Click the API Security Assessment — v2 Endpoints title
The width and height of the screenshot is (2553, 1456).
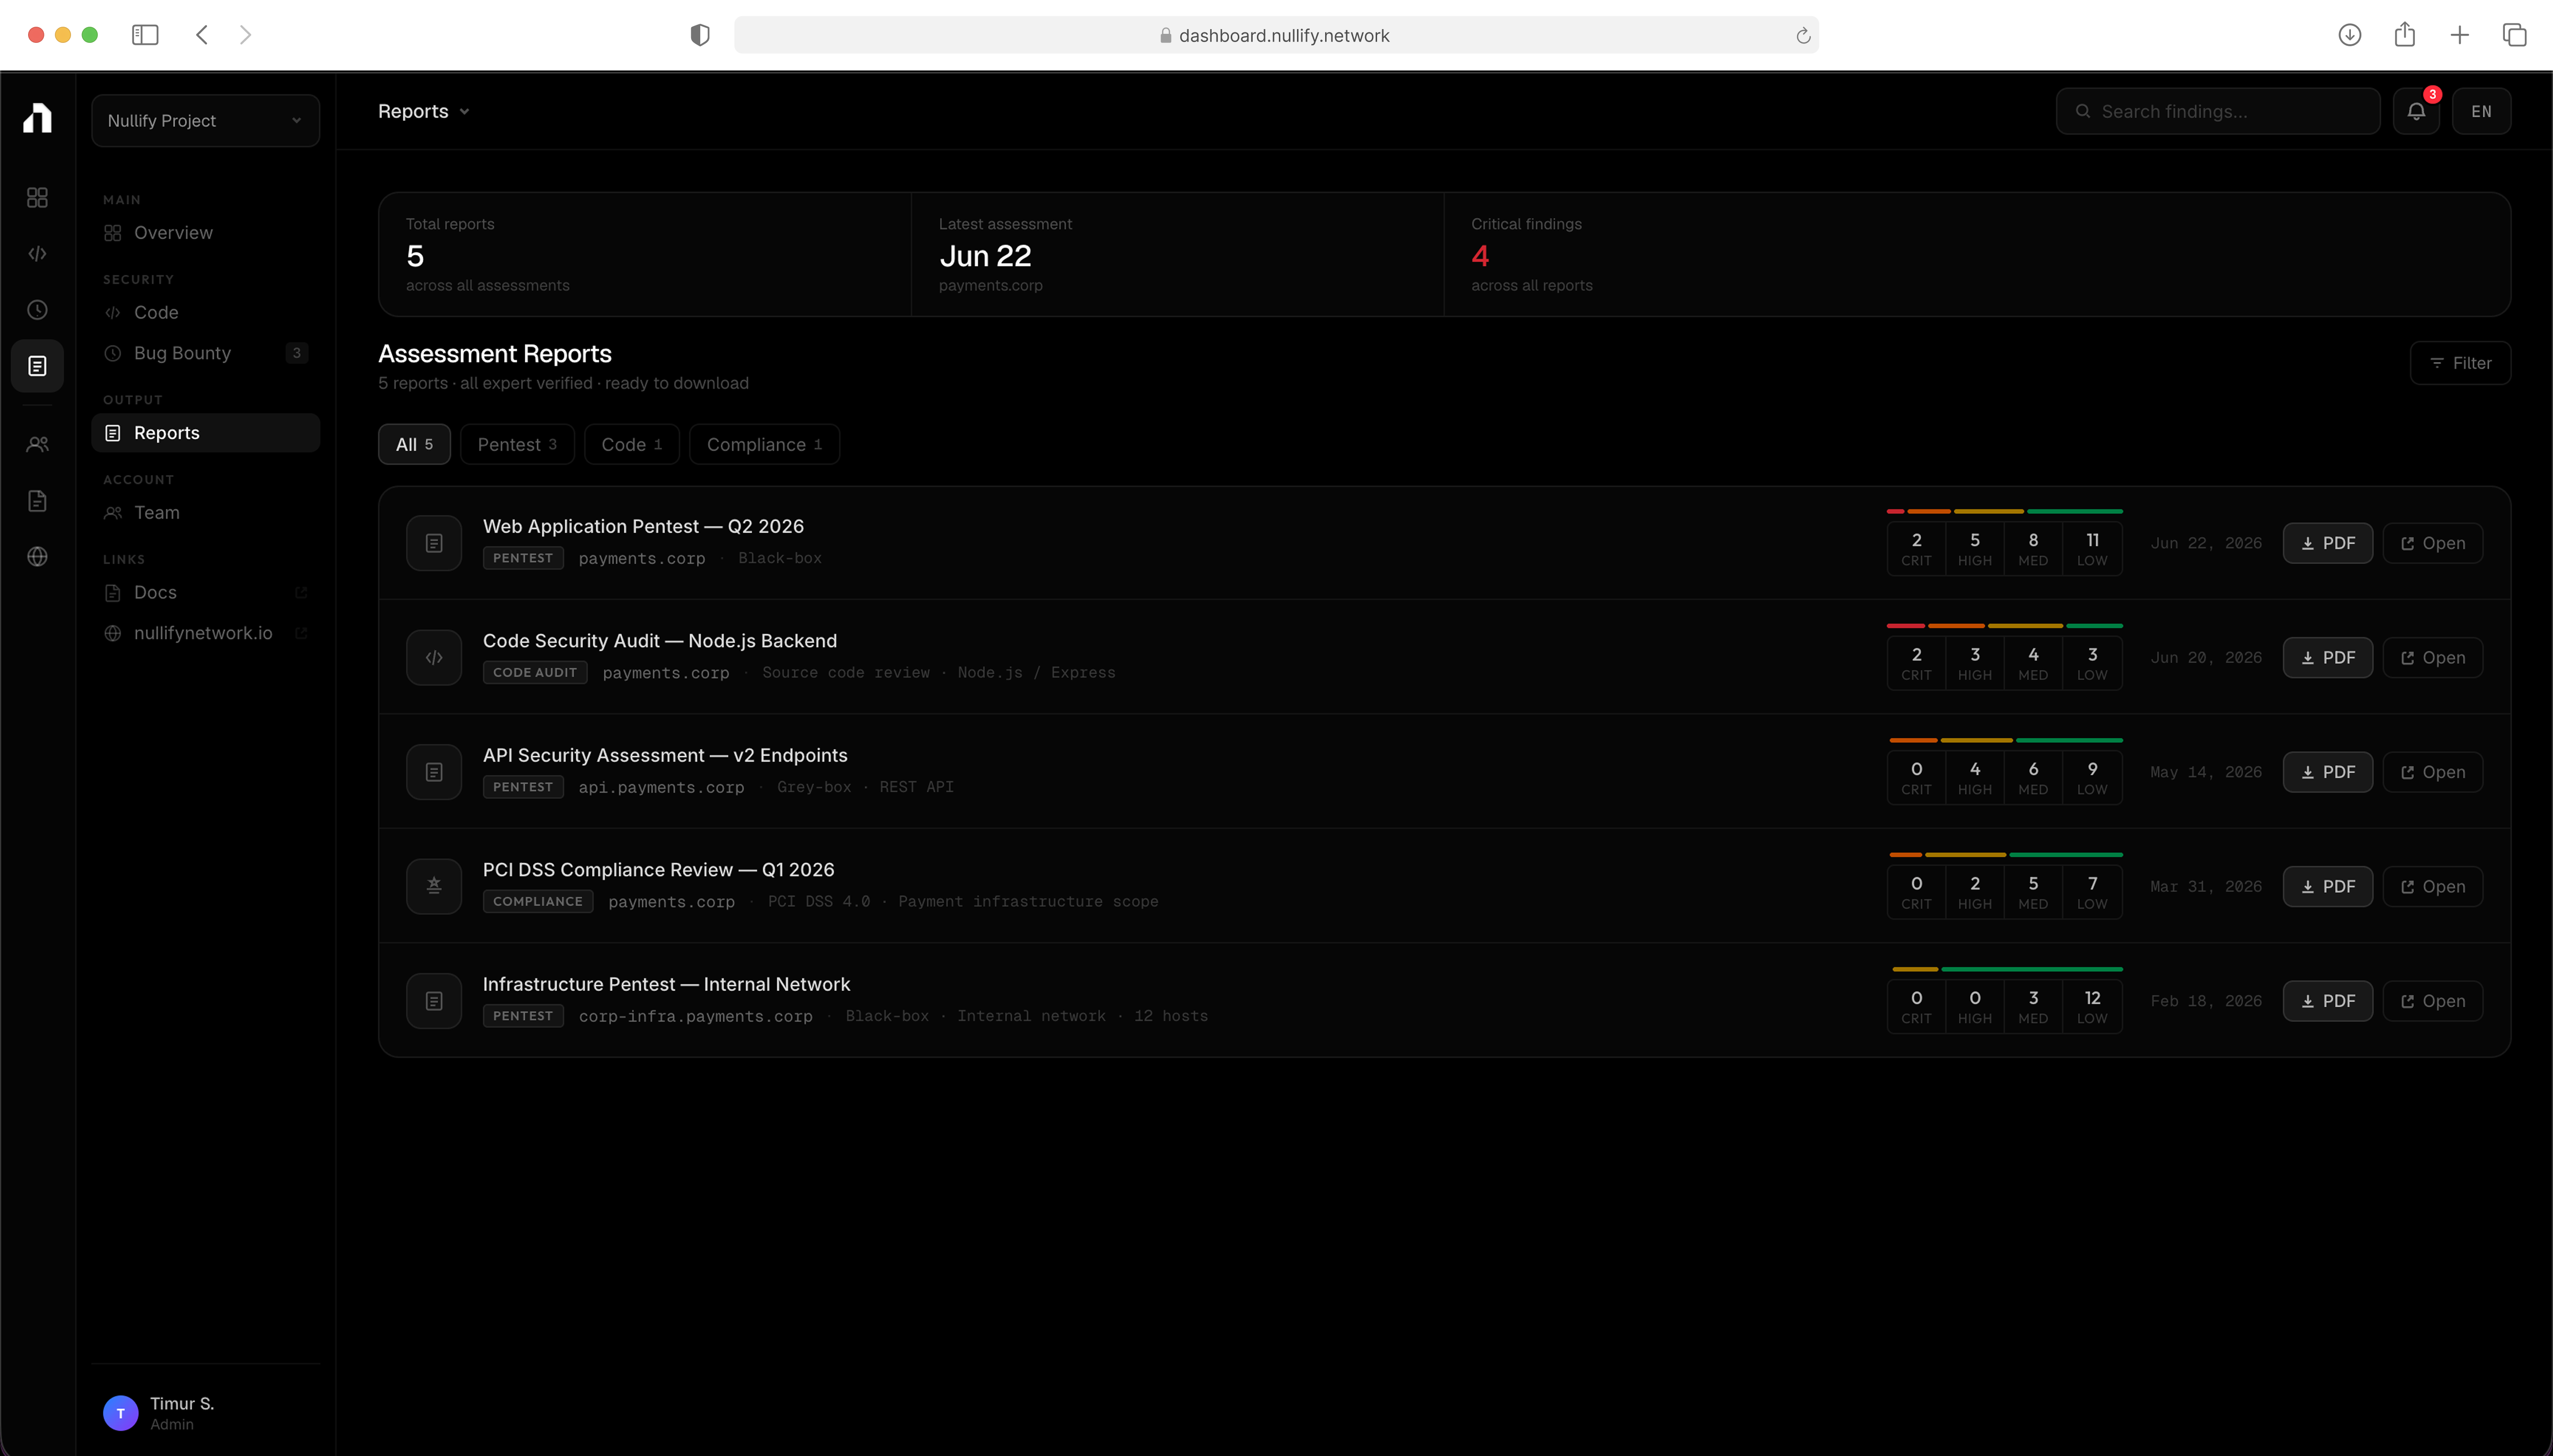point(665,755)
